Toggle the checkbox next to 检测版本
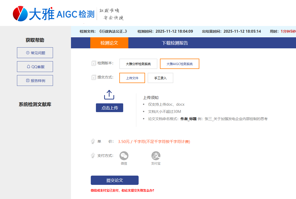 tap(94, 63)
